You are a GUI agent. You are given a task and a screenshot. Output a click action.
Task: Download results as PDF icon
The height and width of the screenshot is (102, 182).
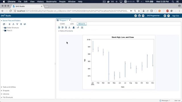63,27
